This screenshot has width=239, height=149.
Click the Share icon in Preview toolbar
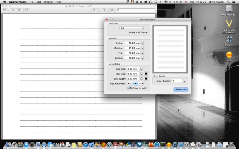[x=27, y=10]
